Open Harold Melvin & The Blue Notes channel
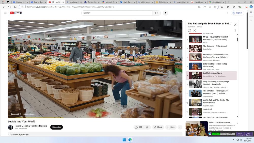 (x=30, y=126)
